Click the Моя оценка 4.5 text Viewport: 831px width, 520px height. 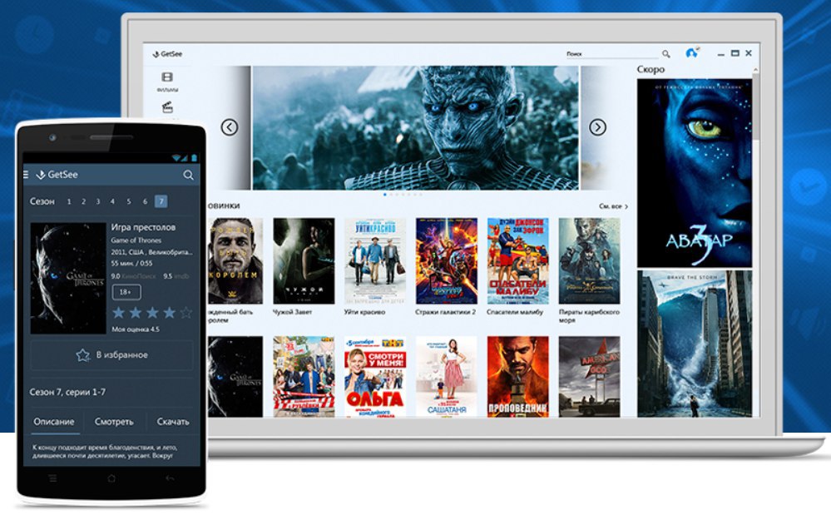click(x=135, y=329)
